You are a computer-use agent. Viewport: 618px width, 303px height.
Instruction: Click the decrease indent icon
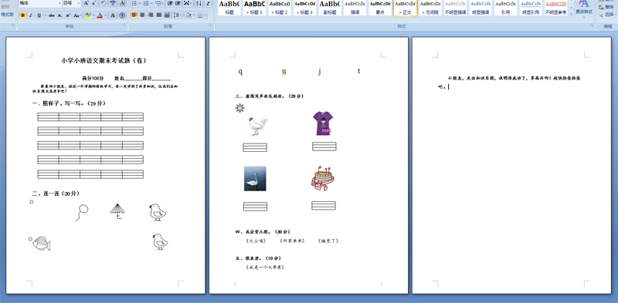point(169,3)
